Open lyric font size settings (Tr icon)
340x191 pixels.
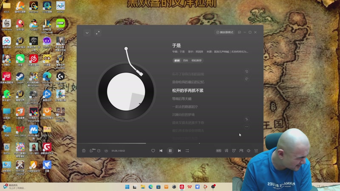click(246, 119)
